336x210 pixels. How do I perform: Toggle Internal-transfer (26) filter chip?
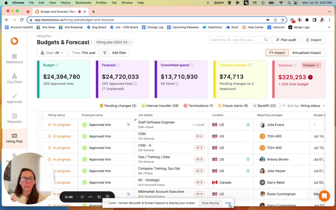tap(160, 106)
